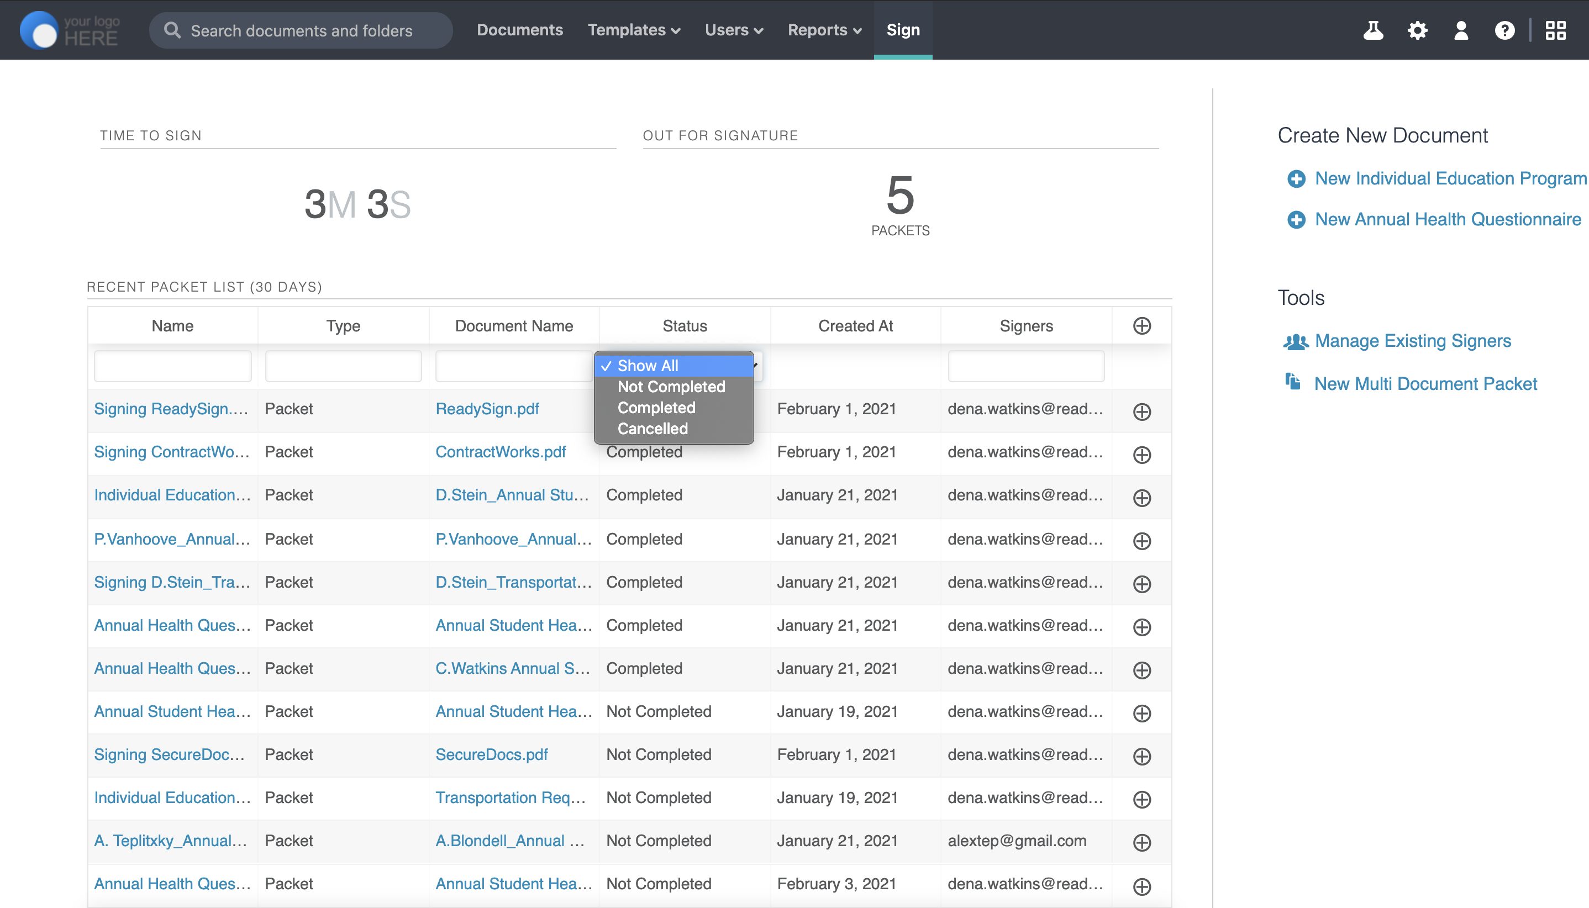The height and width of the screenshot is (908, 1589).
Task: Click the Document Name filter field
Action: point(514,366)
